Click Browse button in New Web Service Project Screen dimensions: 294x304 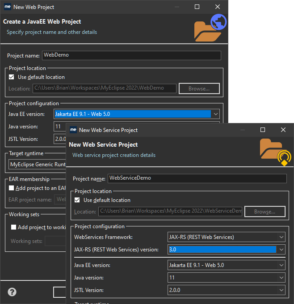(x=265, y=212)
